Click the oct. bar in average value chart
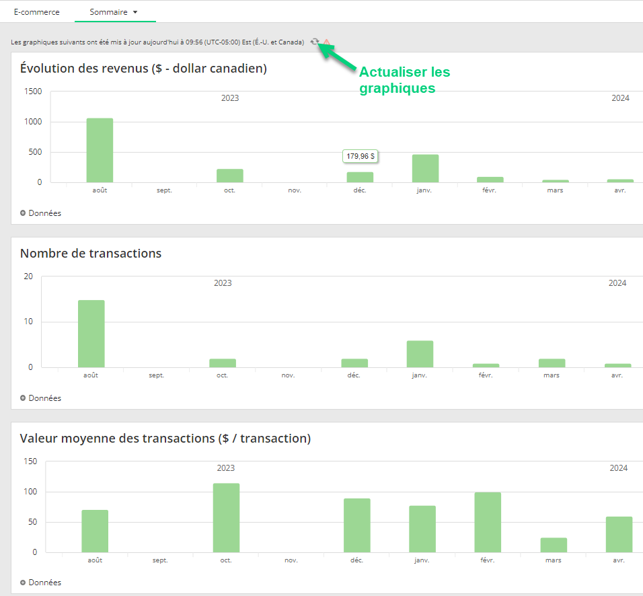This screenshot has height=596, width=643. point(227,518)
